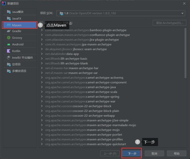Select maven-archetype-profiles row
Screen dimensions: 190x159
pyautogui.click(x=112, y=139)
